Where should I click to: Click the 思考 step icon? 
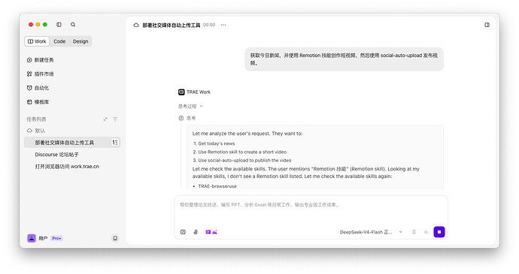[x=181, y=118]
